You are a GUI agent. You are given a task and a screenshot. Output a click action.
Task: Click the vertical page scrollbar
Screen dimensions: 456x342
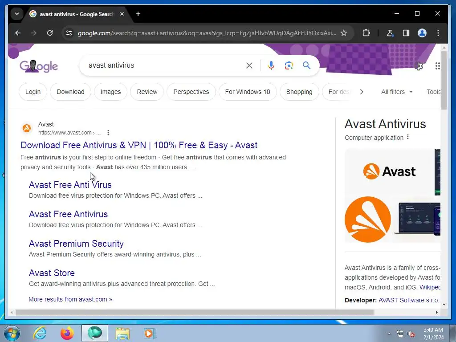click(x=444, y=80)
